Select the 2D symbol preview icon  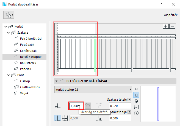[x=136, y=89]
